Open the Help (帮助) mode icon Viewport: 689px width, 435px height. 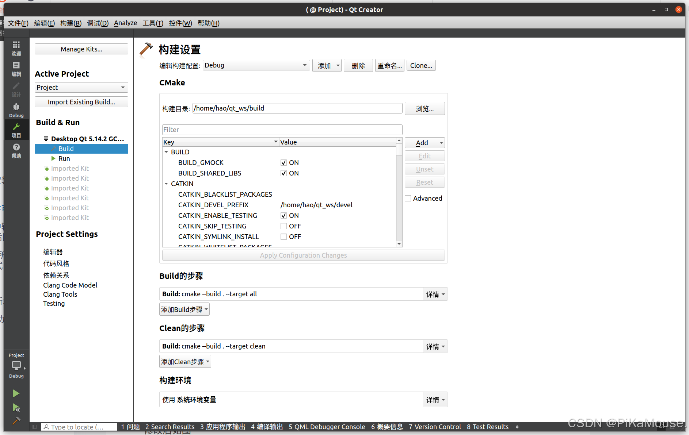pos(16,150)
